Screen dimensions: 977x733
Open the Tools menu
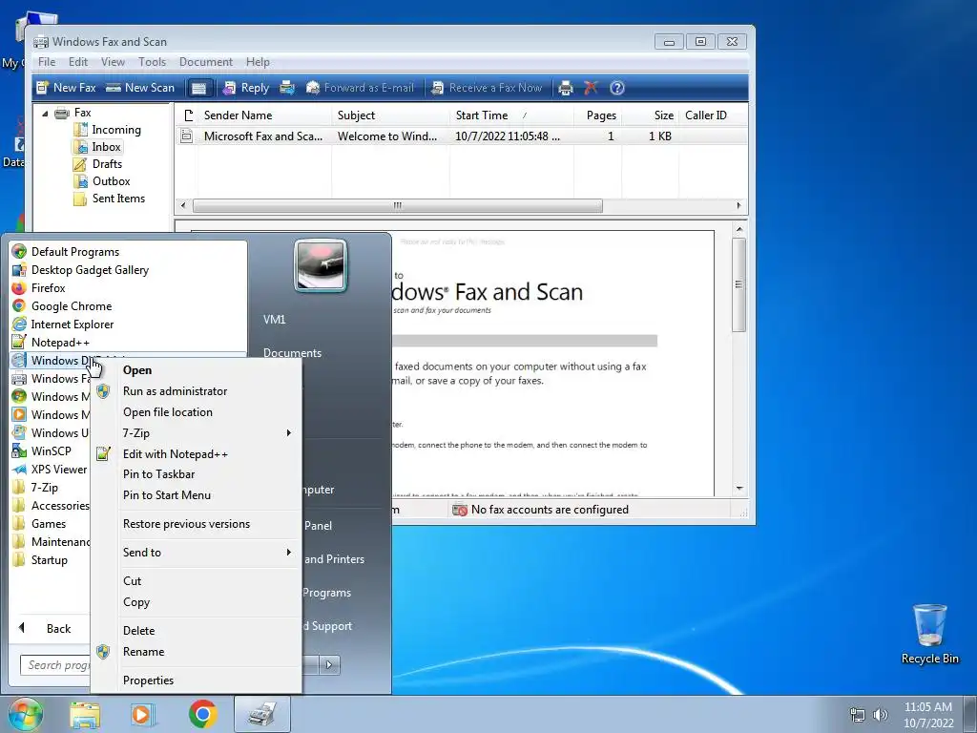click(152, 62)
